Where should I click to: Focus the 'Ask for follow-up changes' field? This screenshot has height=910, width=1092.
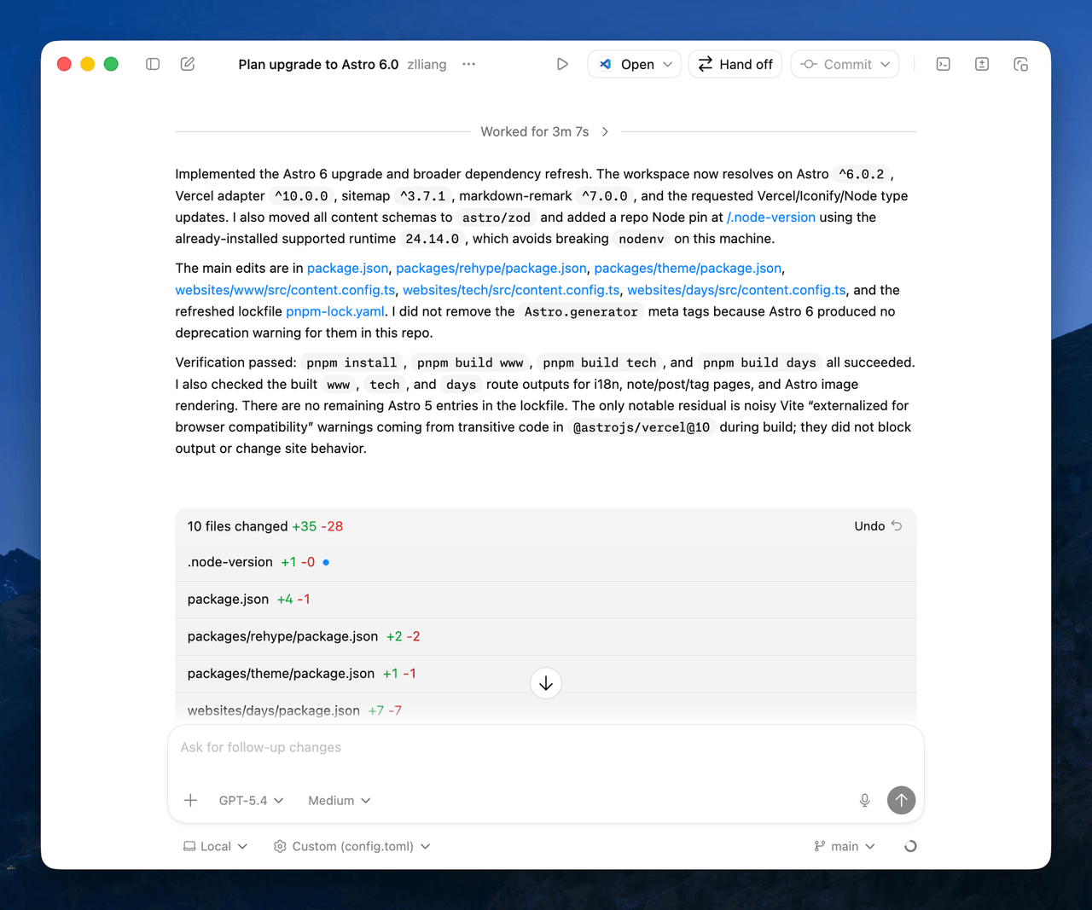point(546,747)
